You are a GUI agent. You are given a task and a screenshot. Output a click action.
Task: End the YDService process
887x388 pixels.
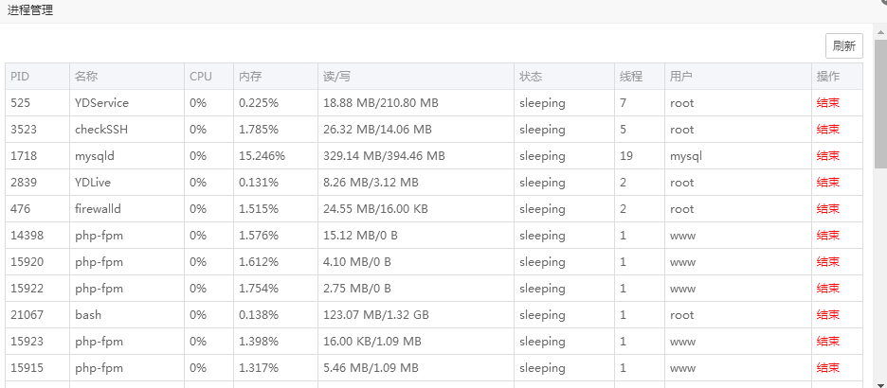tap(827, 102)
